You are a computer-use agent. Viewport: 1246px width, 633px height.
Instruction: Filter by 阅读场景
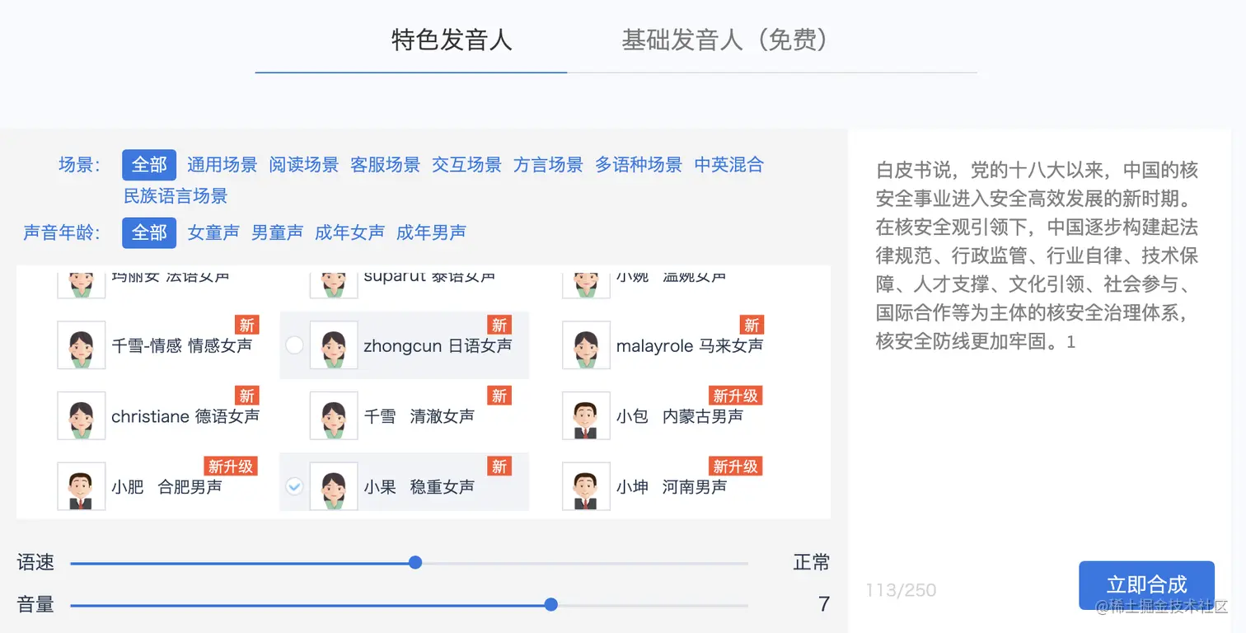tap(303, 165)
